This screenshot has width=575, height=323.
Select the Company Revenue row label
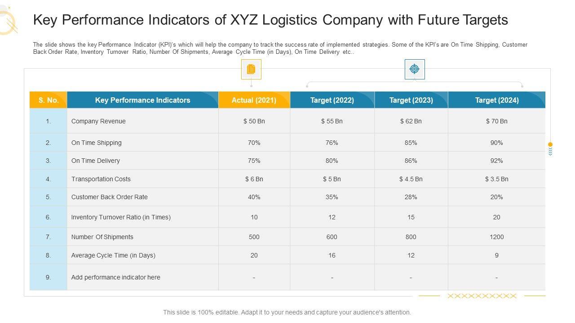click(x=98, y=121)
